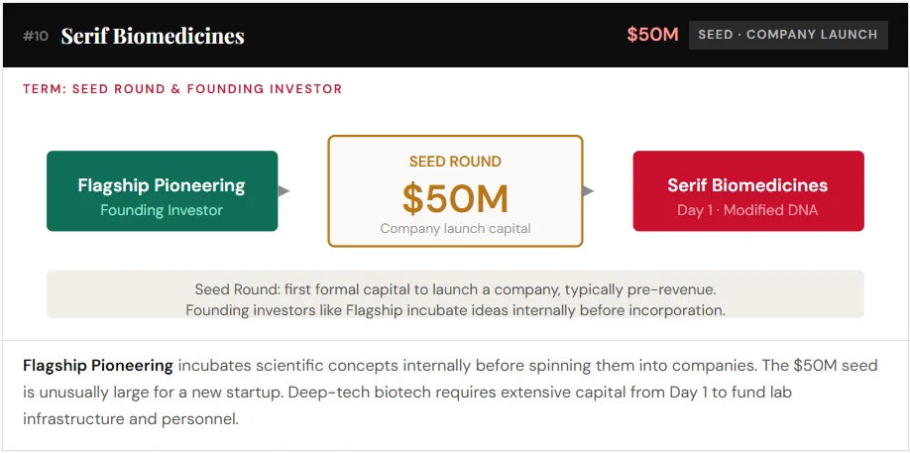Click the large orange $50M figure
Screen dimensions: 910x453
(455, 199)
